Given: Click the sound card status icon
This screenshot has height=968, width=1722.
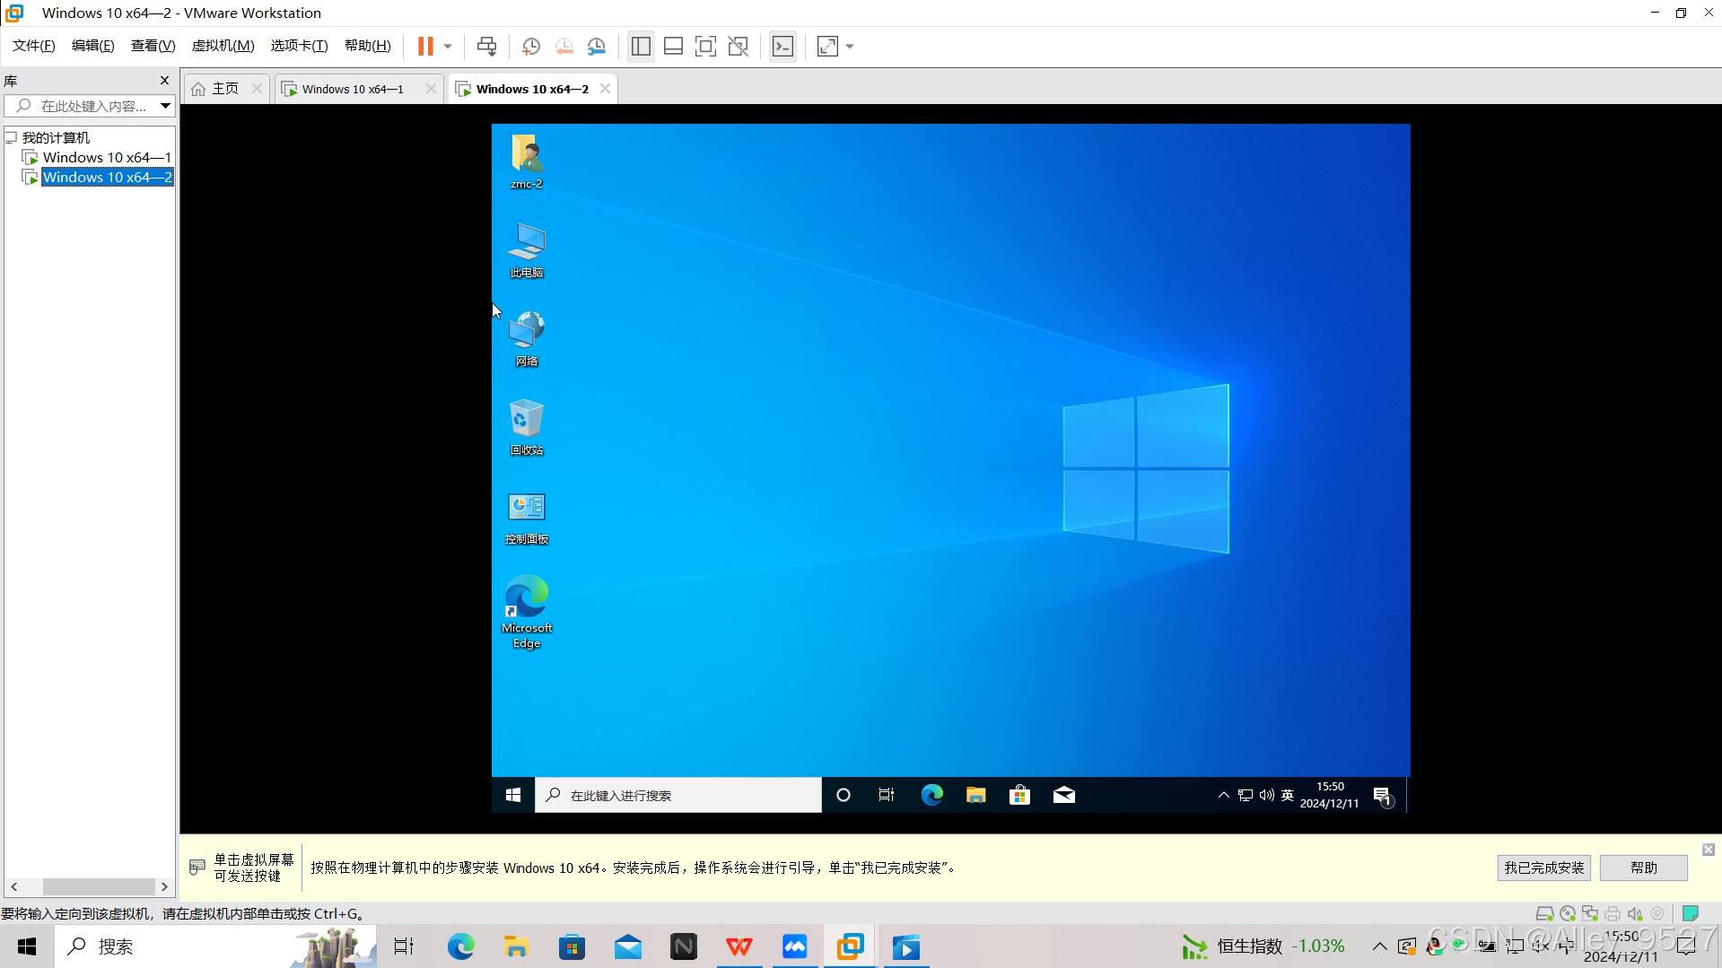Looking at the screenshot, I should pos(1635,913).
